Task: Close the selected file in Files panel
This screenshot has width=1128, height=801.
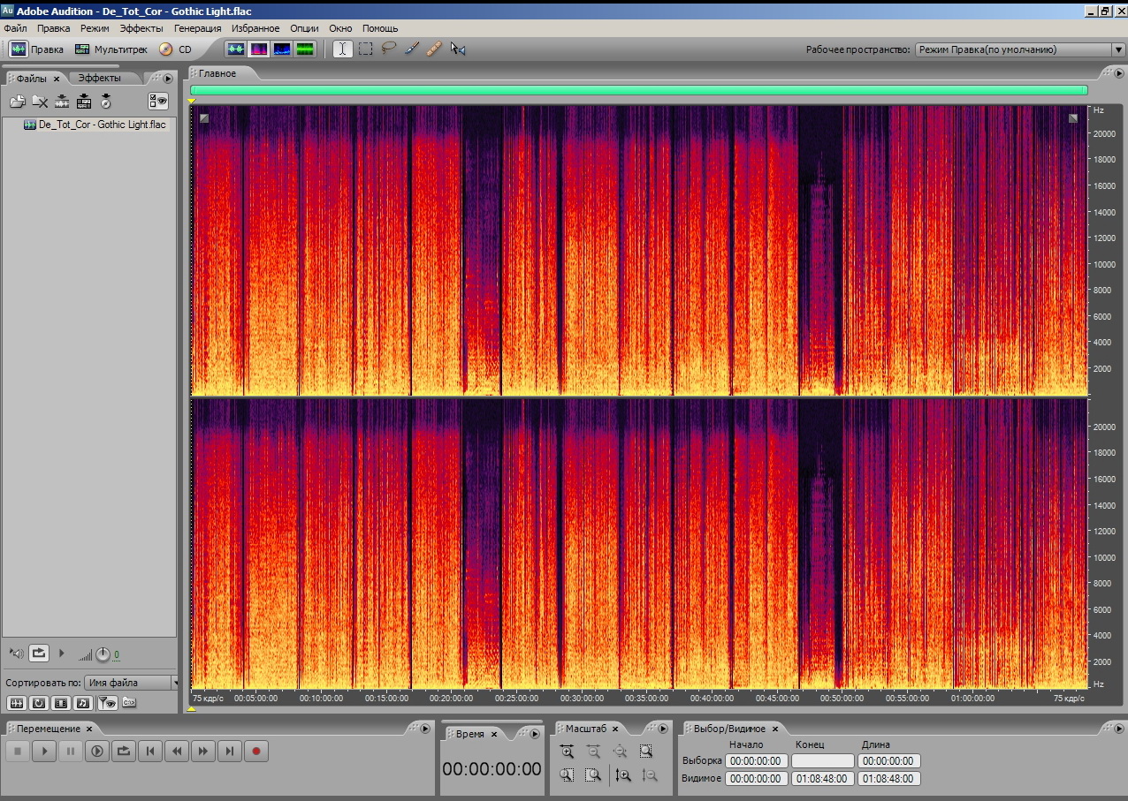Action: click(x=40, y=102)
